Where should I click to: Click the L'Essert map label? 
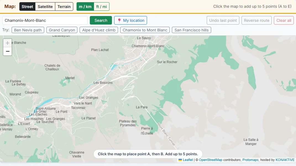tap(24, 124)
